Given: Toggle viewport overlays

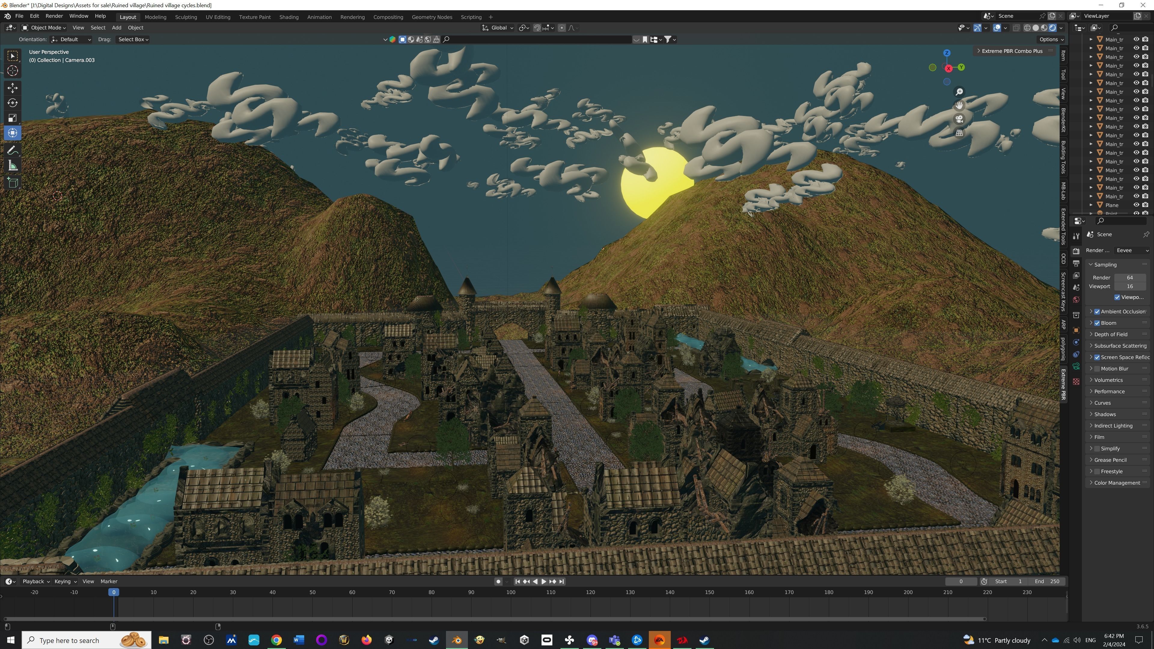Looking at the screenshot, I should pos(997,28).
